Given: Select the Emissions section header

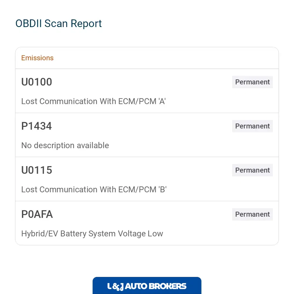Looking at the screenshot, I should [x=37, y=58].
